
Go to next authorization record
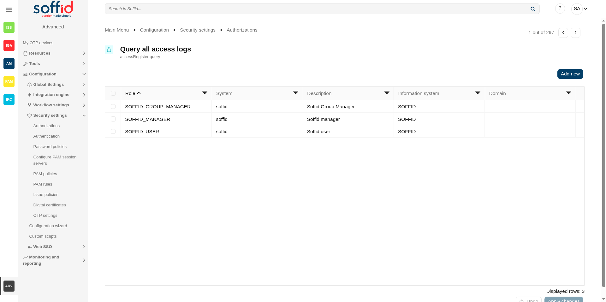coord(575,33)
